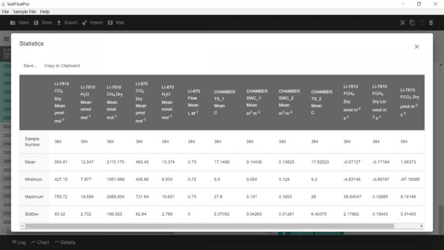Click the Save disk icon in toolbar
This screenshot has height=250, width=444.
36,22
